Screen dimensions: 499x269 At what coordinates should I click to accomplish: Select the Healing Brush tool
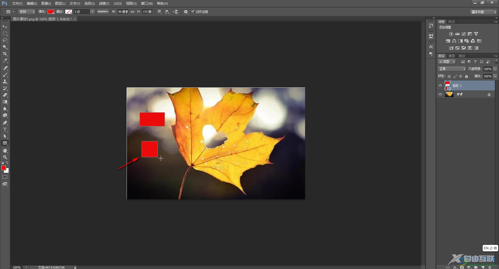click(x=5, y=68)
